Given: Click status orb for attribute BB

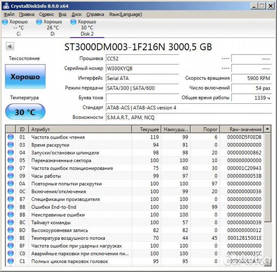Looking at the screenshot, I should click(x=11, y=215).
